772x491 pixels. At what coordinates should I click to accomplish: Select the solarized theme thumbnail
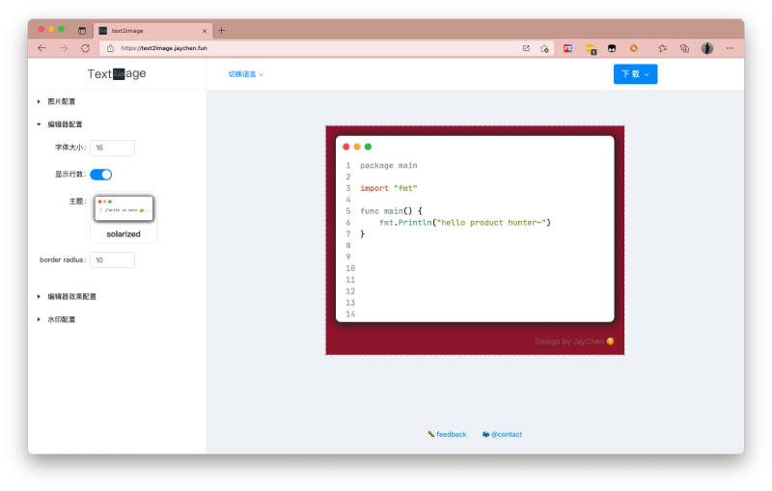[124, 208]
